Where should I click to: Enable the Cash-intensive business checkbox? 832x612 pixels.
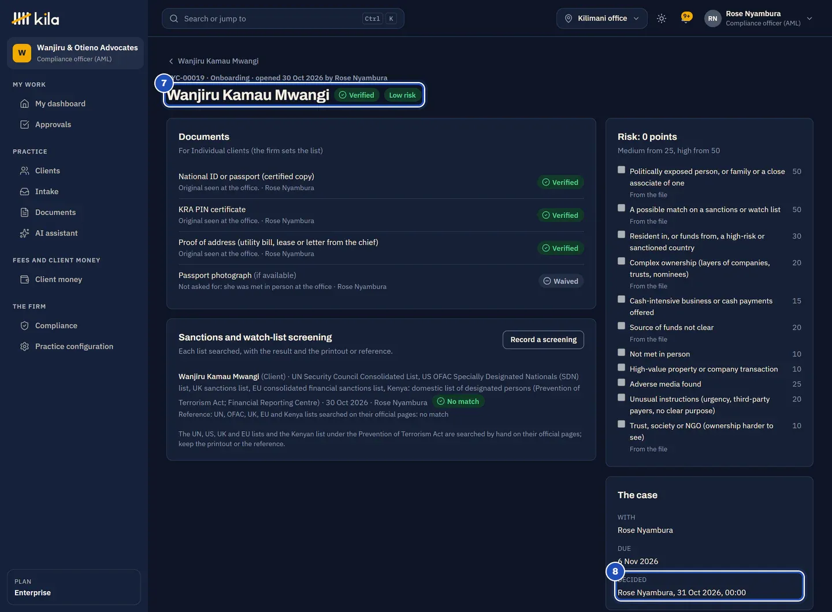(621, 299)
